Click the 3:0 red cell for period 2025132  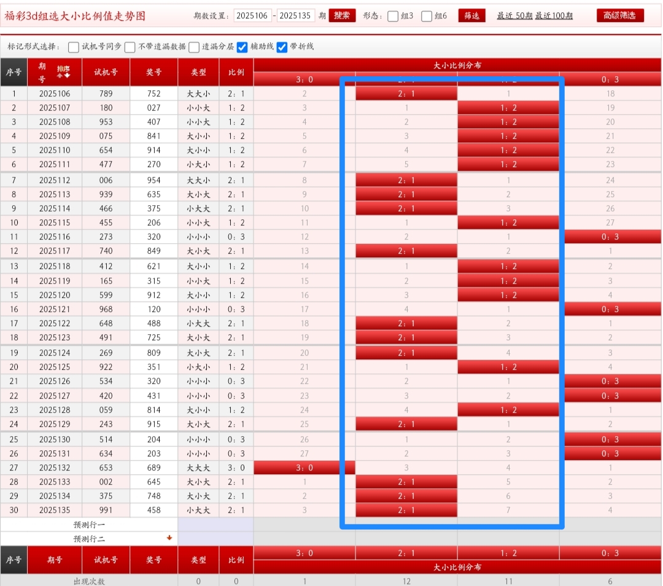coord(304,468)
